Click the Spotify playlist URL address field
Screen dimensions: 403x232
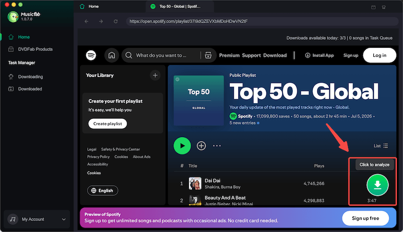click(262, 21)
